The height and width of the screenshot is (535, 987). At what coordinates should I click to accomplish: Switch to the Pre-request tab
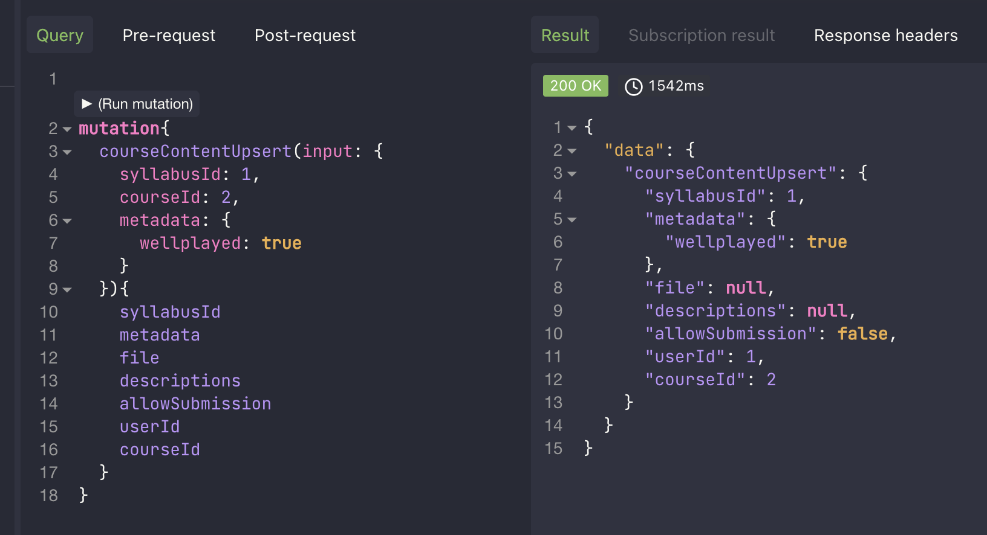coord(169,35)
